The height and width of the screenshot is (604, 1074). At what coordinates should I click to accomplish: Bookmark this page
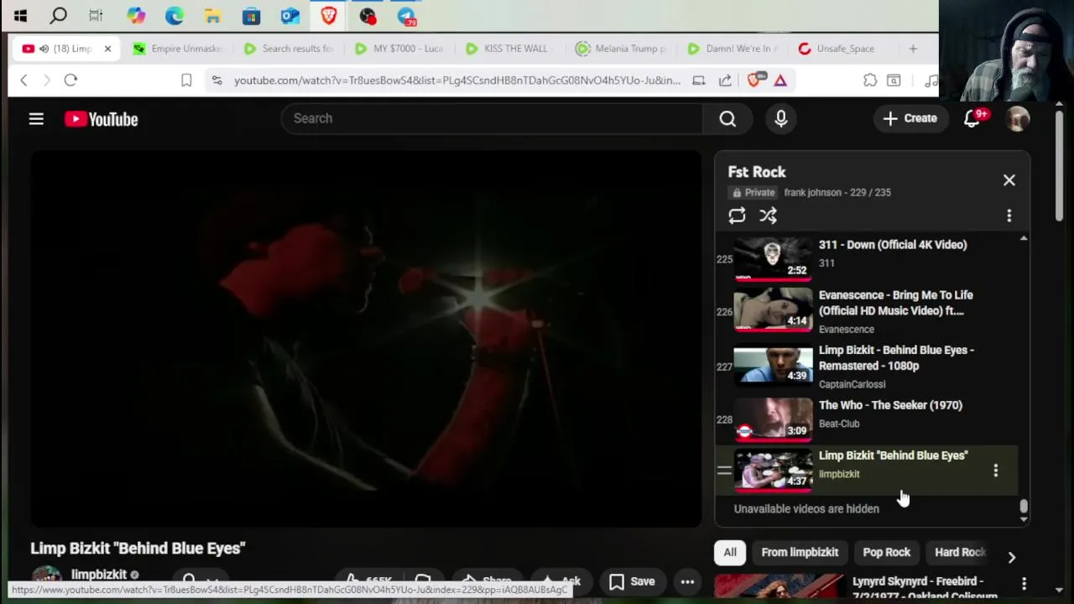click(186, 81)
